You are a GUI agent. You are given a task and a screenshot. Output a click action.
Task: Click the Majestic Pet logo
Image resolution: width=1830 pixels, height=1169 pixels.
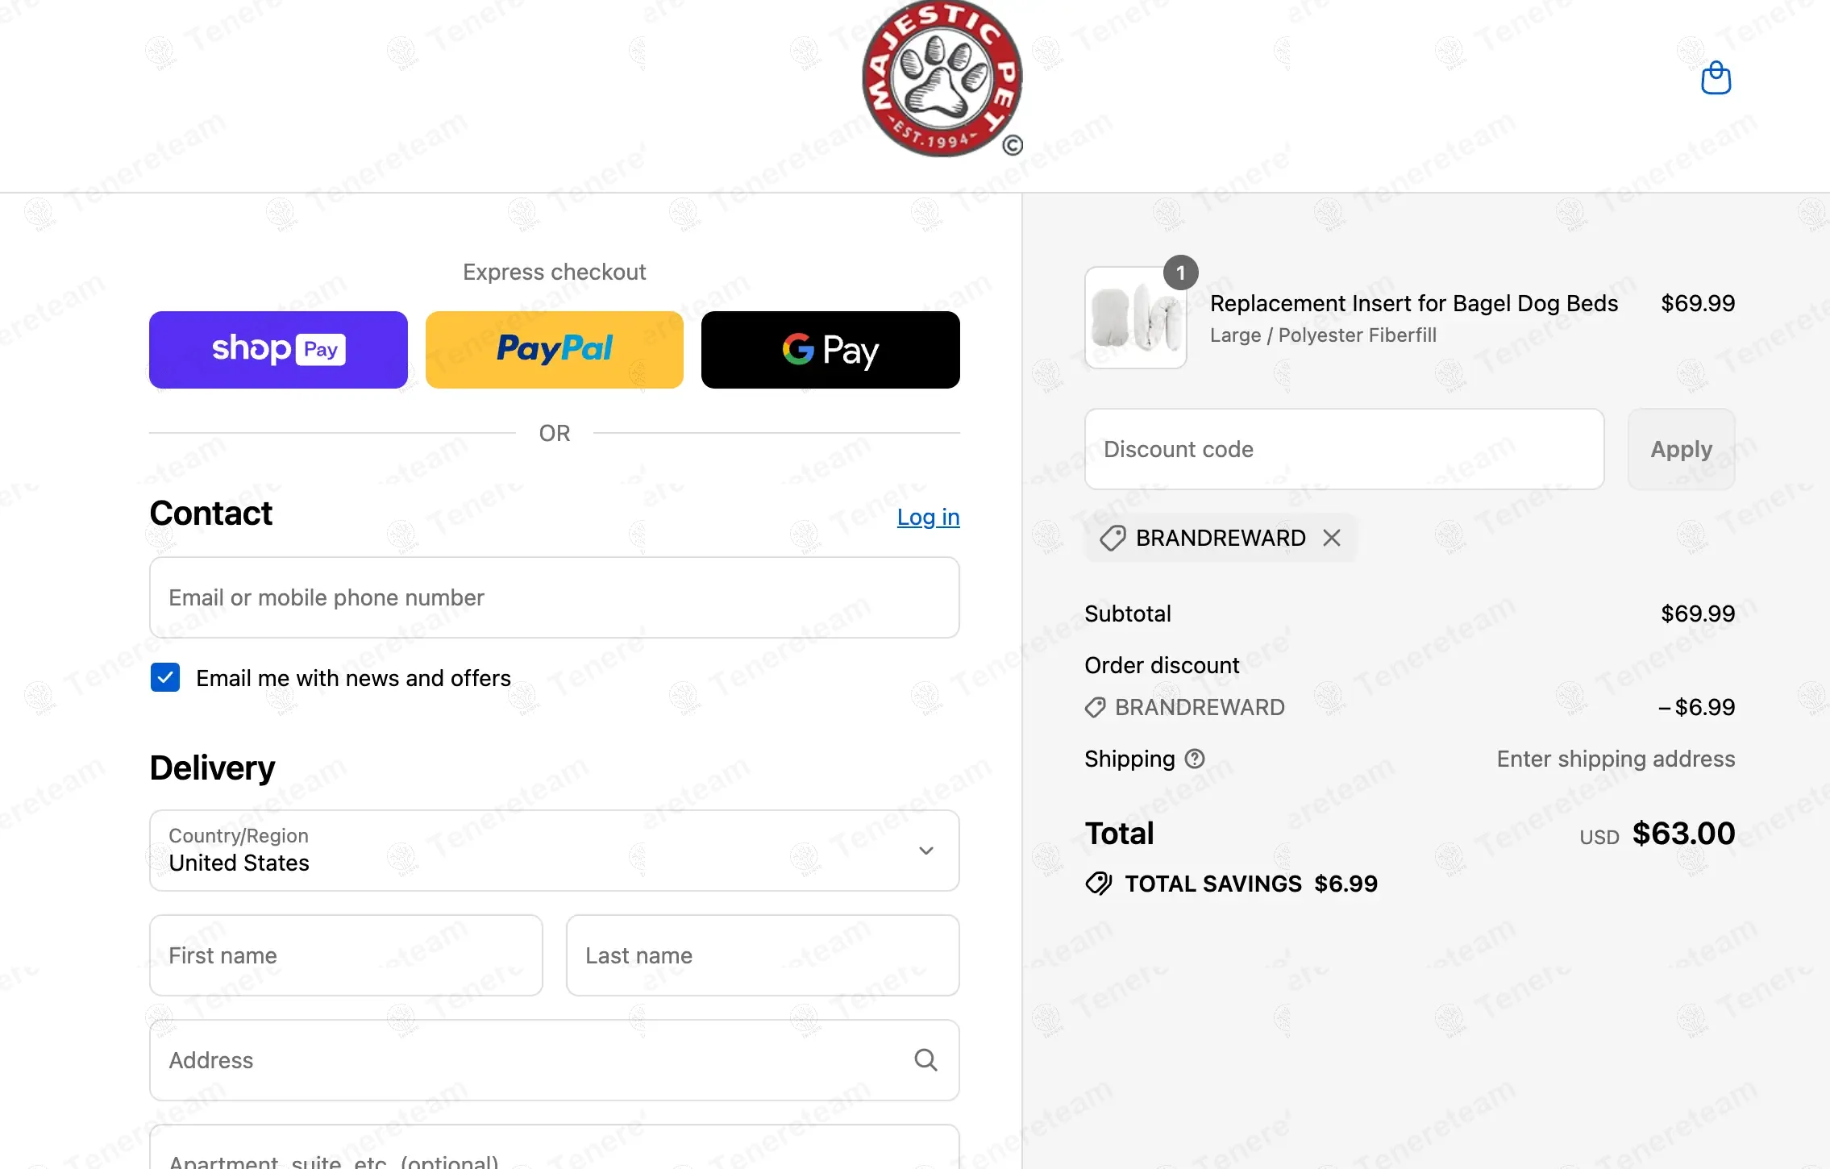pyautogui.click(x=942, y=78)
